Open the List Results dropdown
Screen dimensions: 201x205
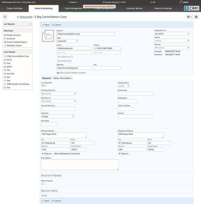pyautogui.click(x=18, y=24)
